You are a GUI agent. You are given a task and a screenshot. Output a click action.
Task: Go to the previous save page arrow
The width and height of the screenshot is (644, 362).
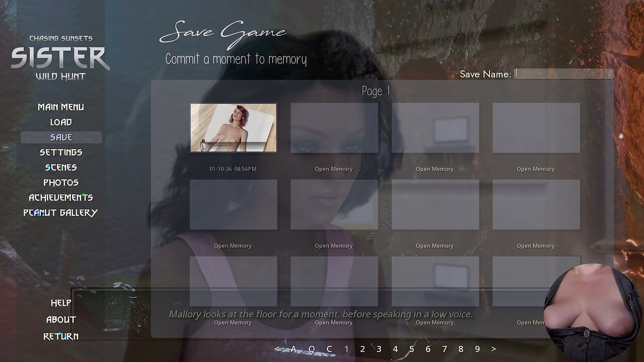click(x=277, y=349)
